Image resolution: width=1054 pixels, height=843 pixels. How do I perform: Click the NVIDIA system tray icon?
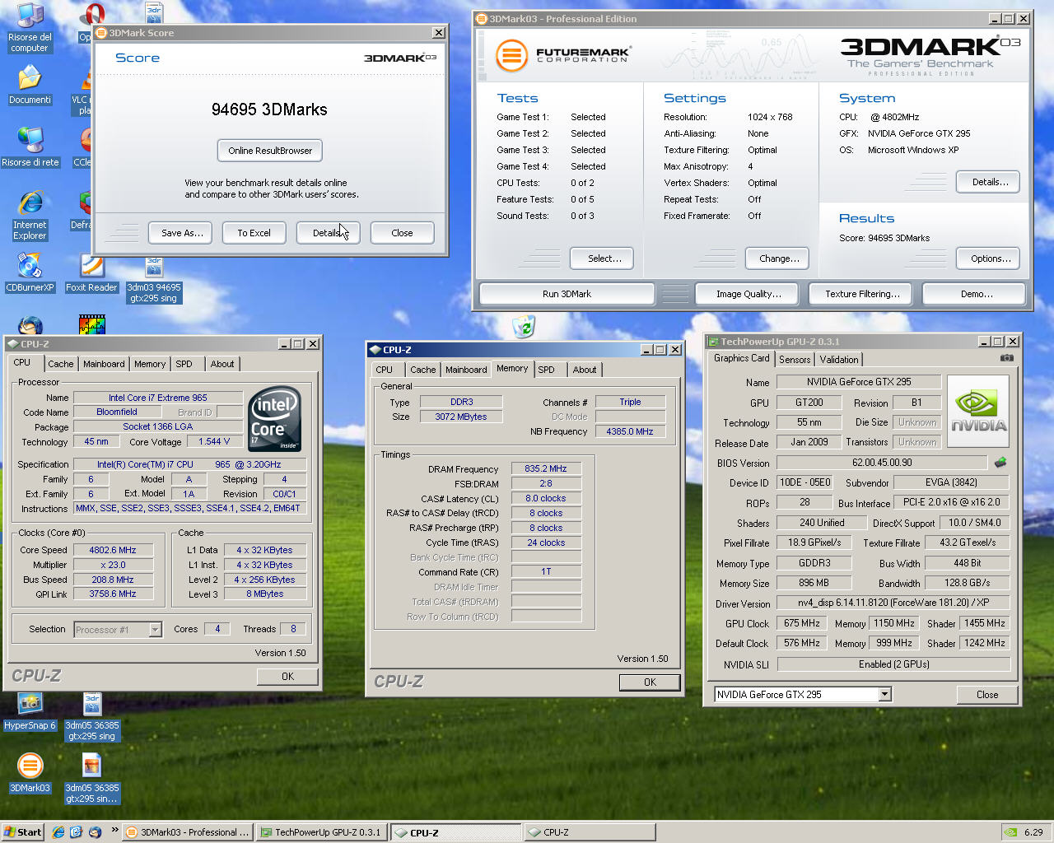click(1010, 832)
